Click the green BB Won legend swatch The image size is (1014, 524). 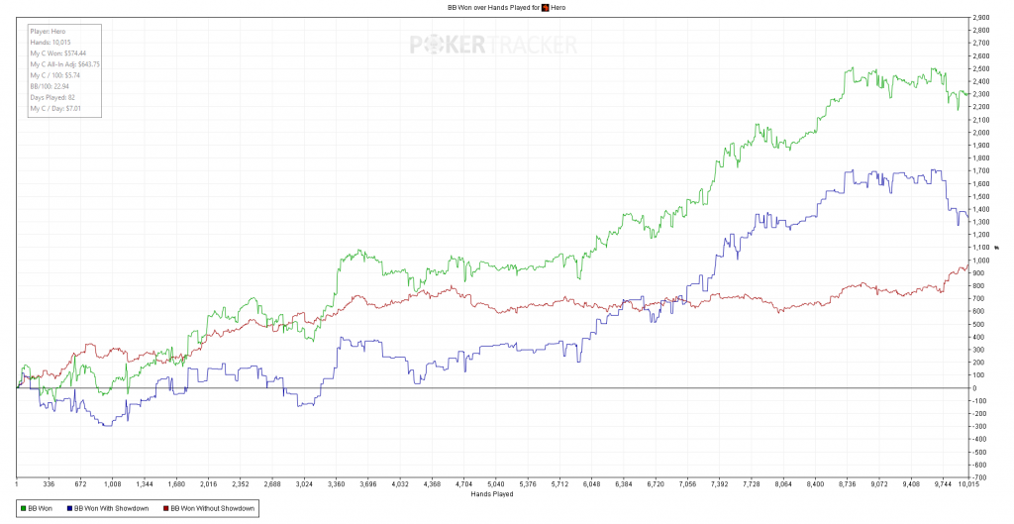coord(24,508)
